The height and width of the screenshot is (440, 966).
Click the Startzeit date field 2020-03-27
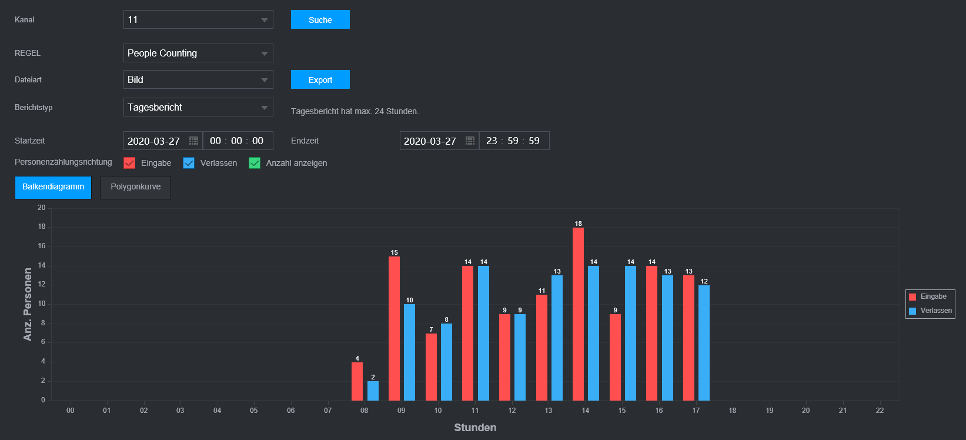pos(154,141)
